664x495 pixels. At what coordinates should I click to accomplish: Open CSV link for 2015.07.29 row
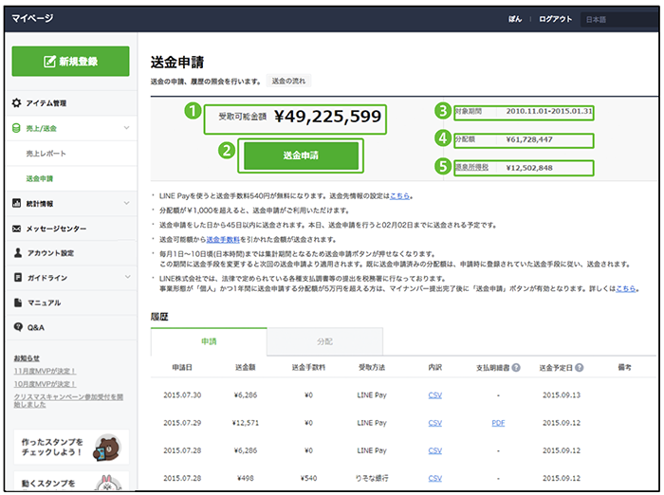[x=434, y=423]
